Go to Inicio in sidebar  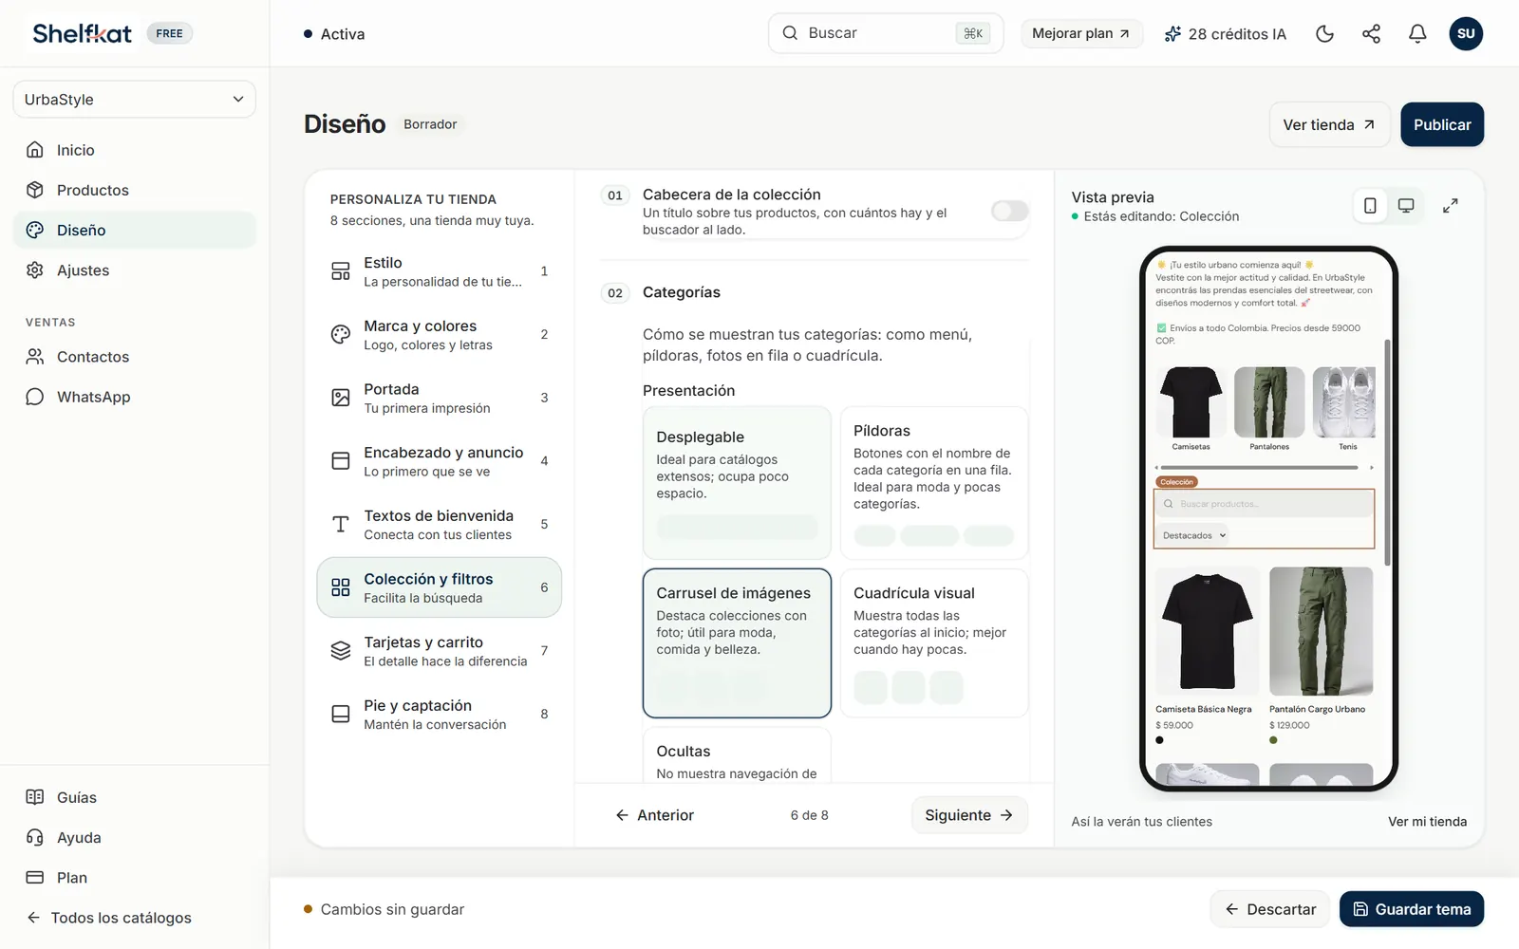tap(135, 150)
